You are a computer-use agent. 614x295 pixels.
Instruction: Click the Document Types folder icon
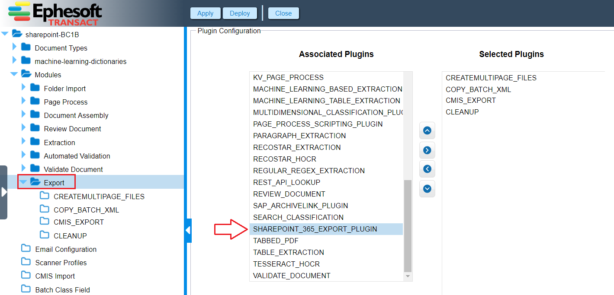26,47
